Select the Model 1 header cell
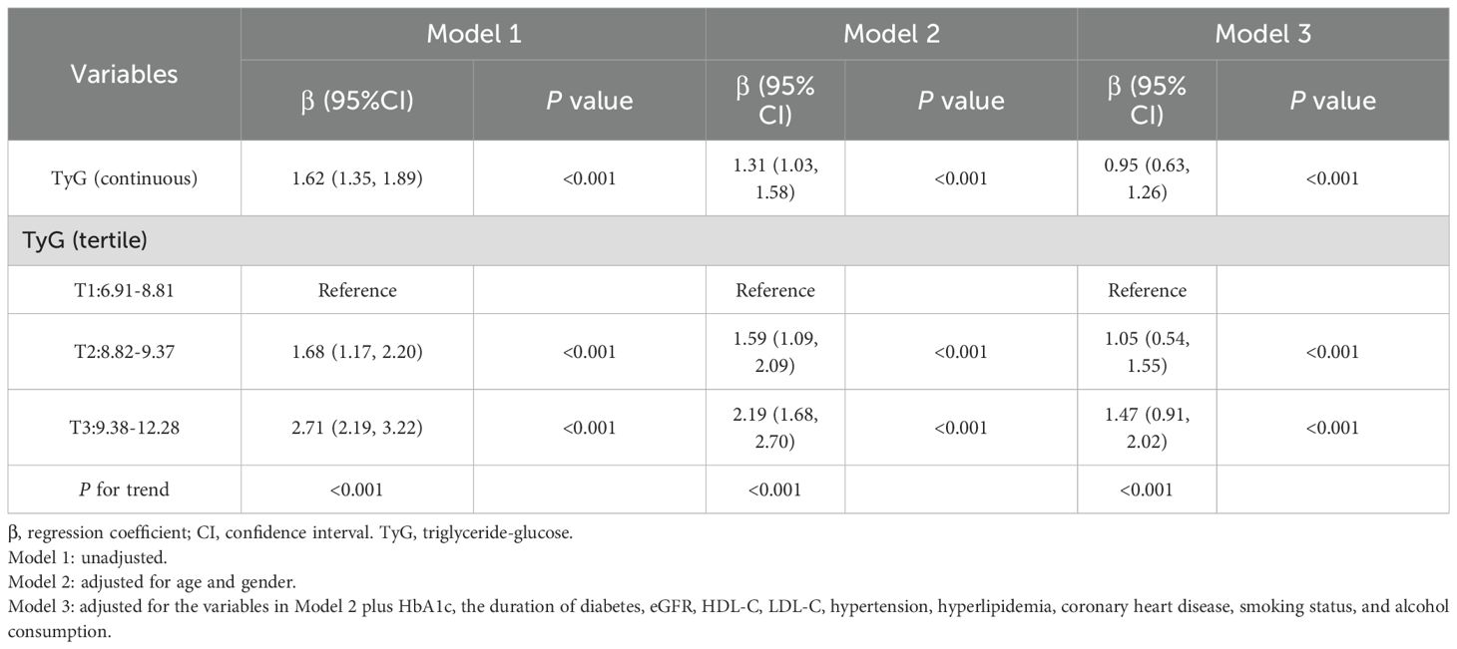 click(x=473, y=33)
